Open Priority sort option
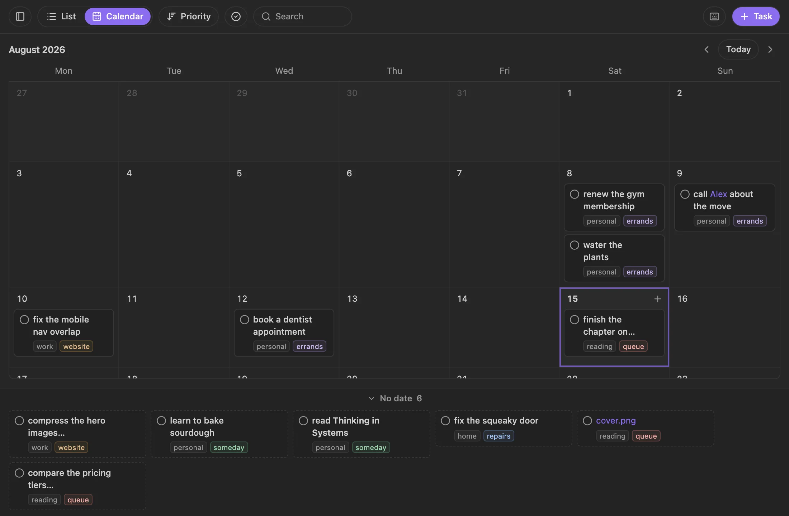The height and width of the screenshot is (516, 789). click(x=189, y=16)
